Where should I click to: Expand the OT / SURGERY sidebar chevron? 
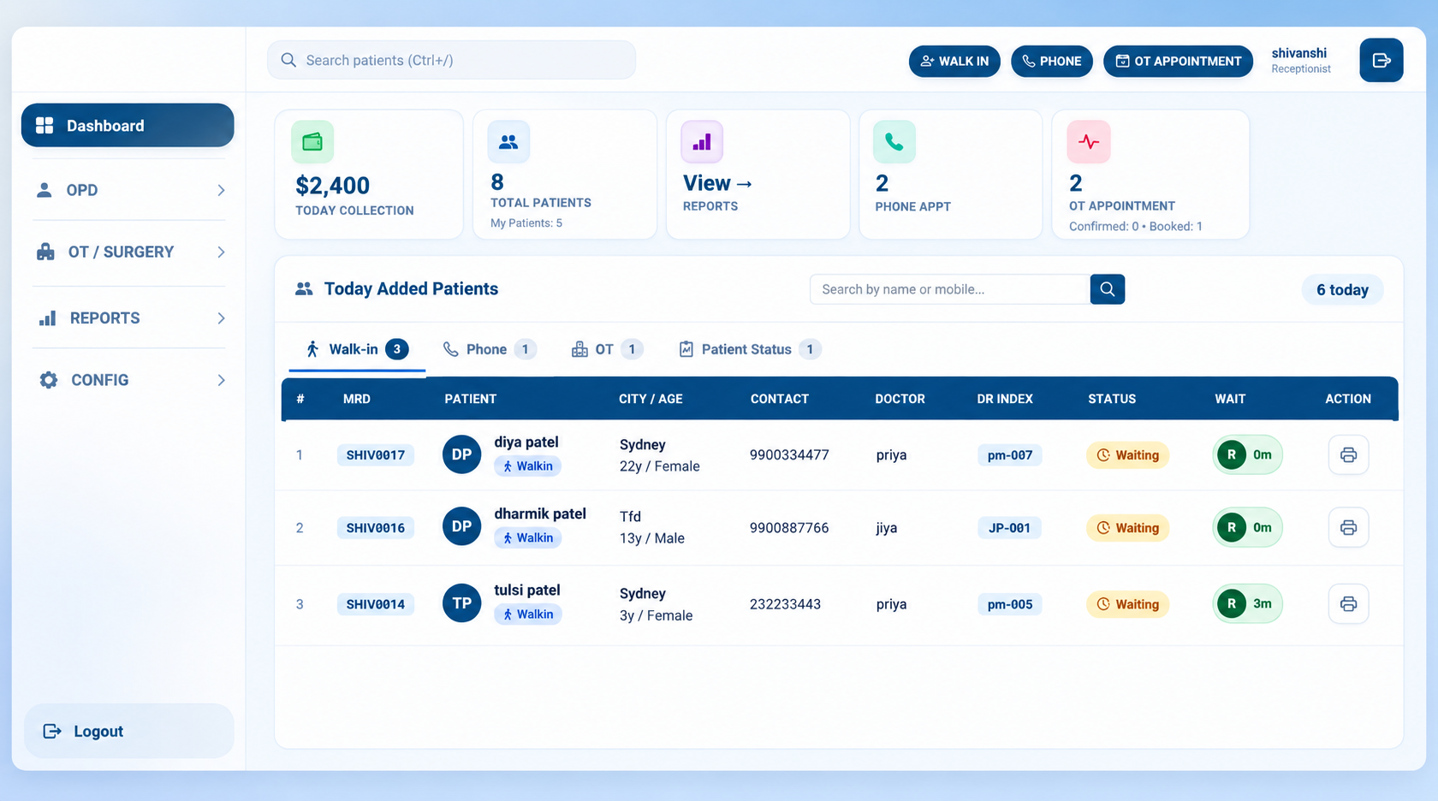(221, 252)
